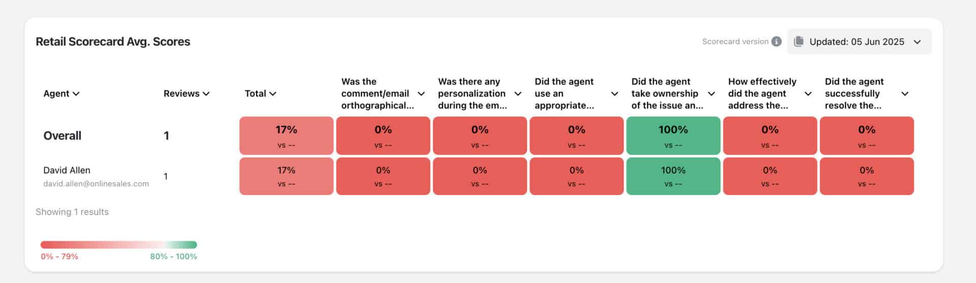Open the Updated: 05 Jun 2025 dropdown
The image size is (976, 283).
click(917, 42)
